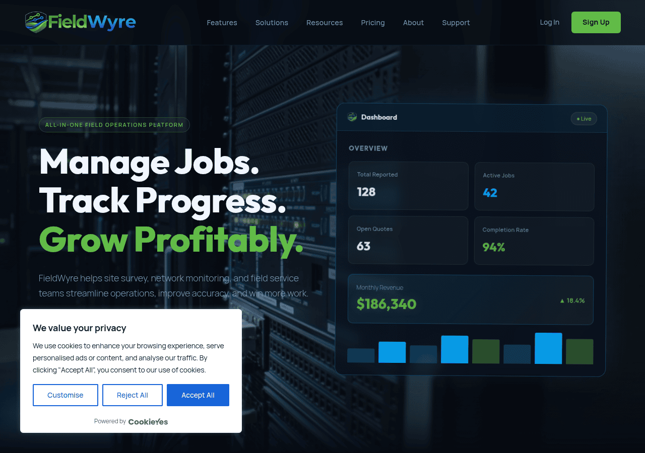Click the Active Jobs card
The image size is (645, 453).
point(534,187)
